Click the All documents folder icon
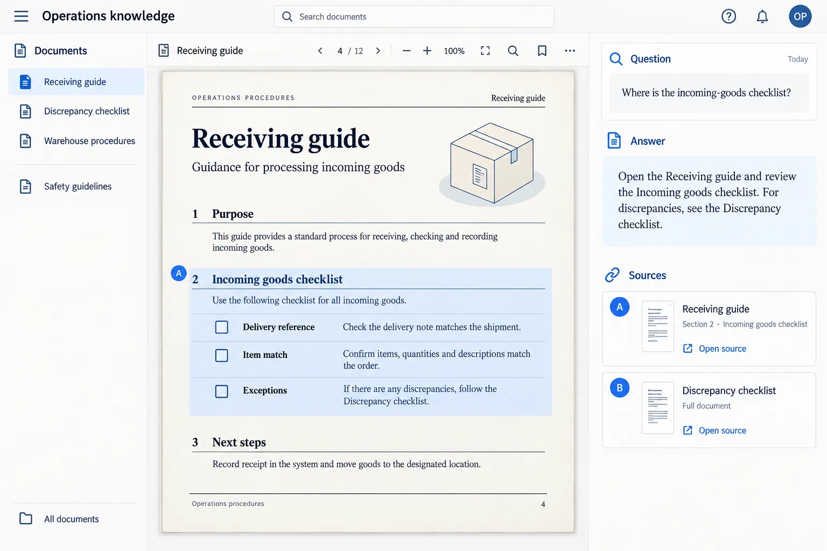This screenshot has width=827, height=551. coord(26,518)
